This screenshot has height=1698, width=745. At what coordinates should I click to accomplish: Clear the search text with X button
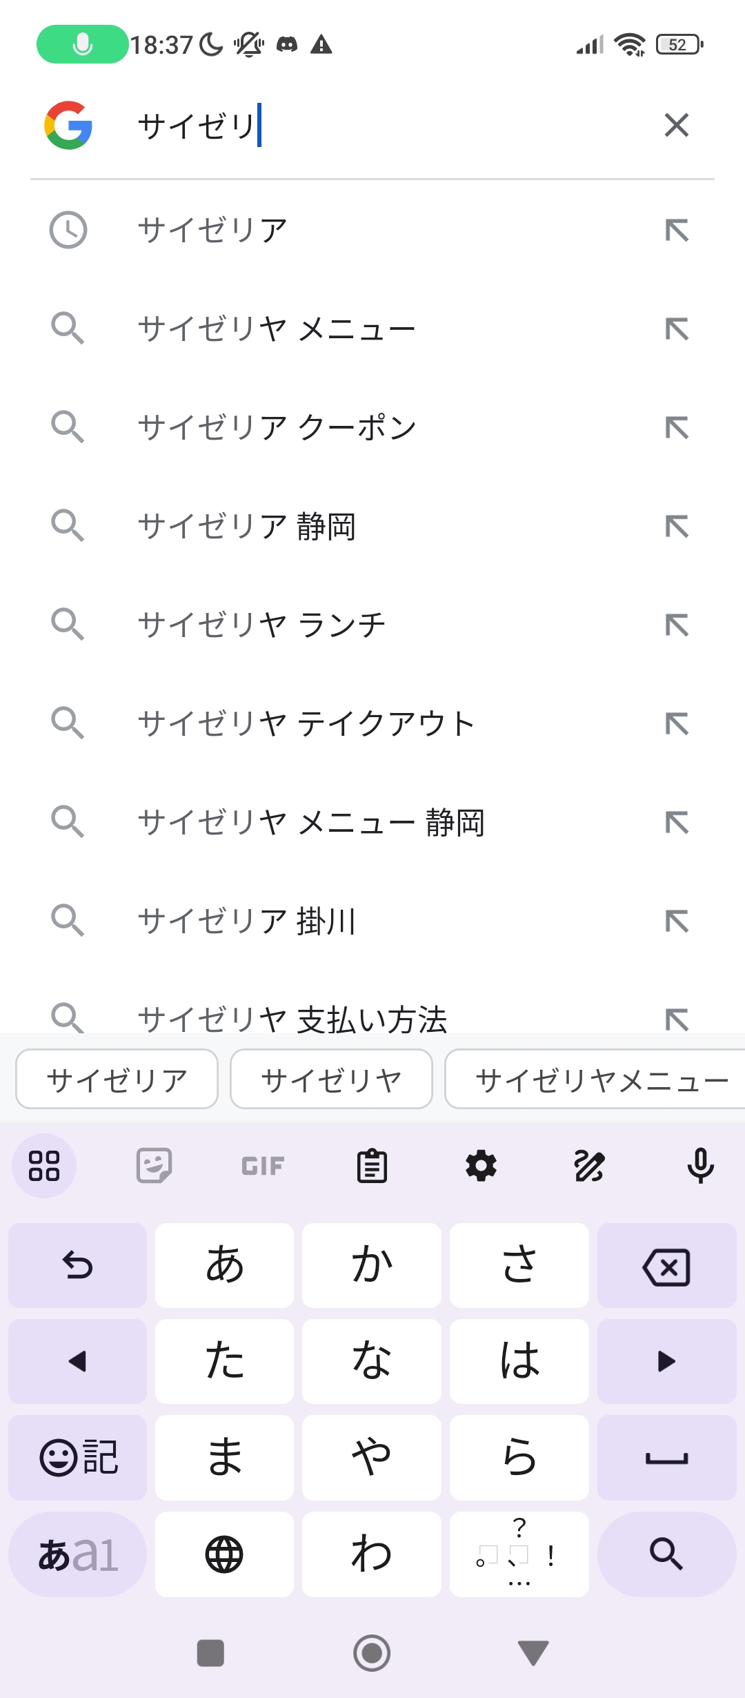tap(676, 125)
